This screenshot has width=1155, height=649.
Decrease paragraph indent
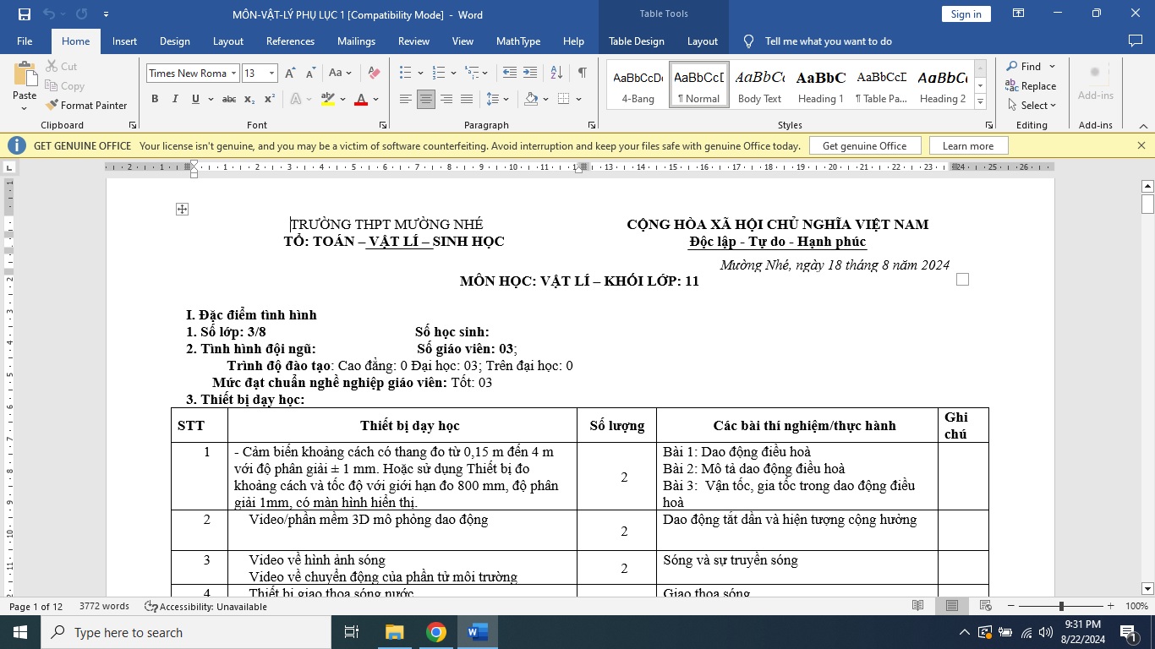click(509, 74)
